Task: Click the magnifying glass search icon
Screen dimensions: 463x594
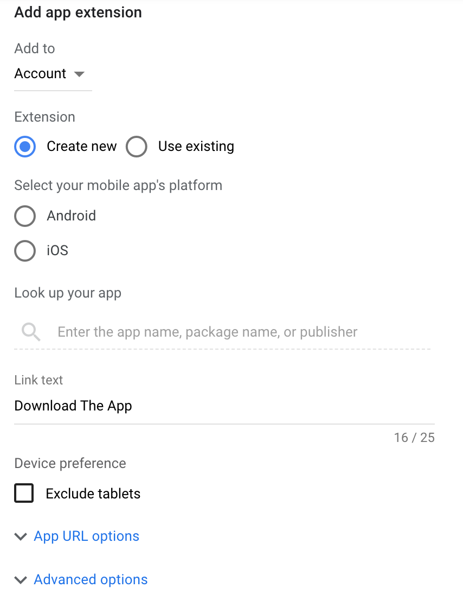Action: (31, 332)
